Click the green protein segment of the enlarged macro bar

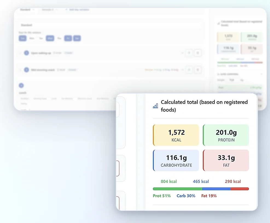178,189
